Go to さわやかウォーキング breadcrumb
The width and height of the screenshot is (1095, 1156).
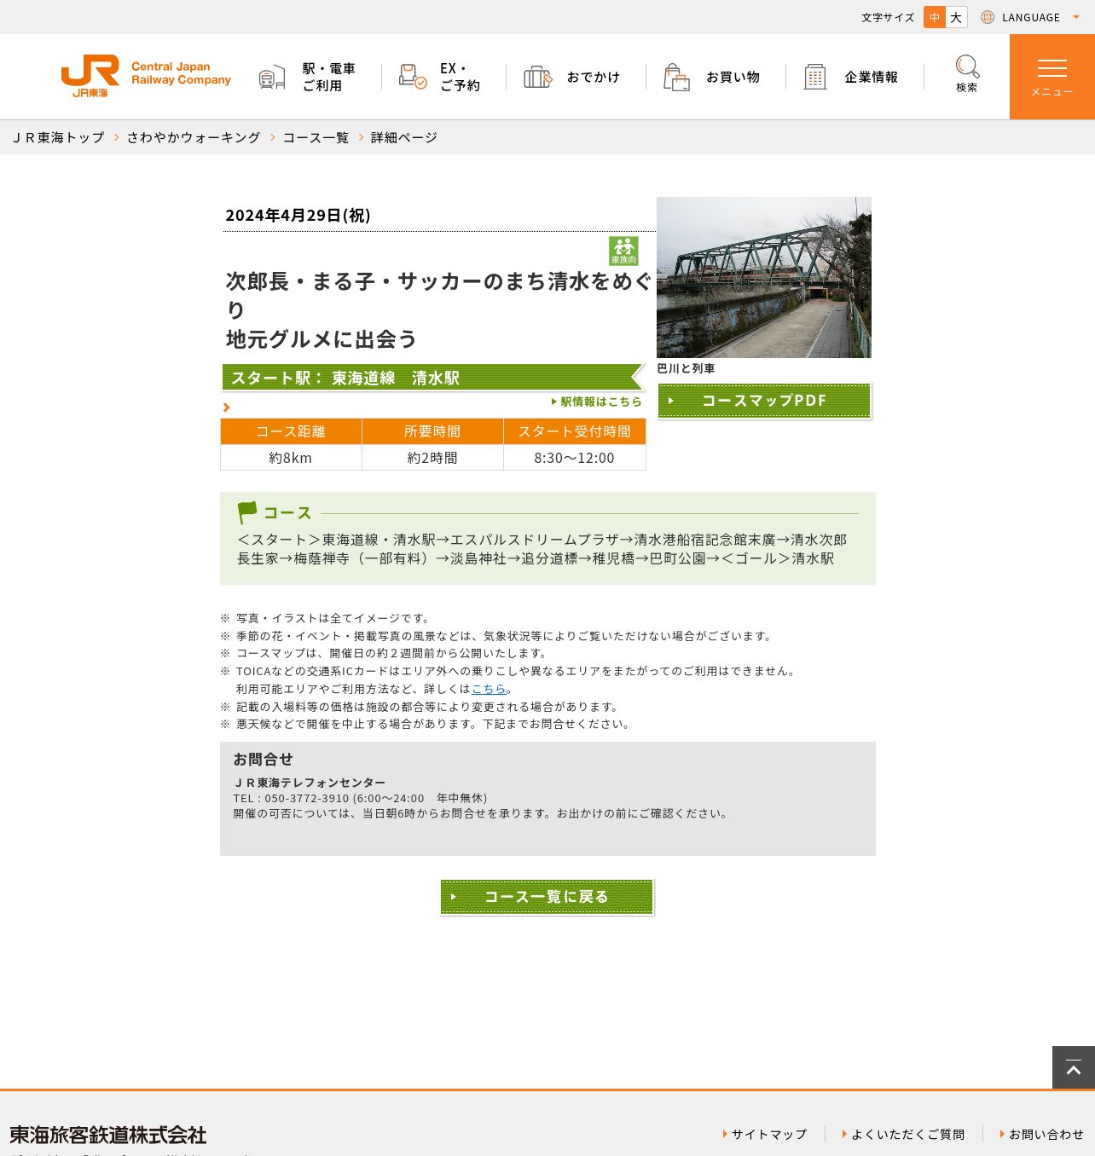click(x=194, y=137)
